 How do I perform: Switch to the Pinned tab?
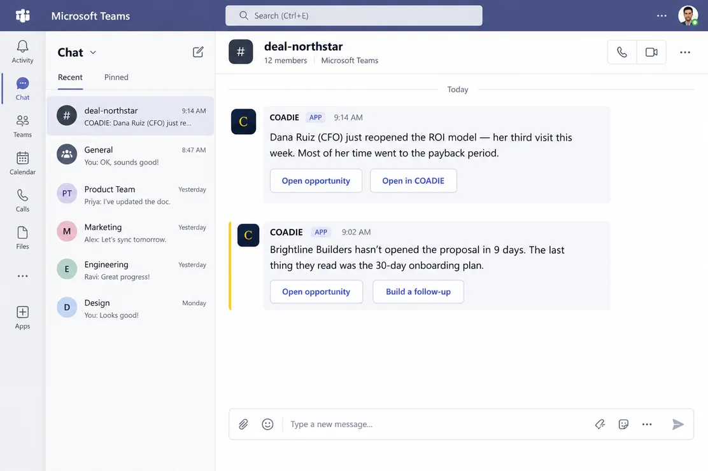pyautogui.click(x=116, y=77)
